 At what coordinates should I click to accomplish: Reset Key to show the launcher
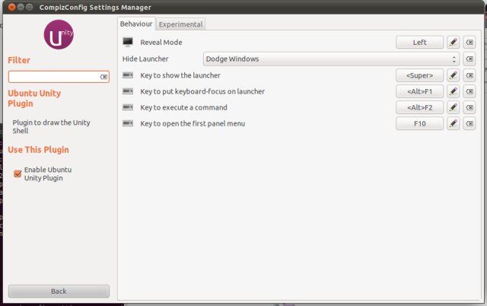pos(469,75)
